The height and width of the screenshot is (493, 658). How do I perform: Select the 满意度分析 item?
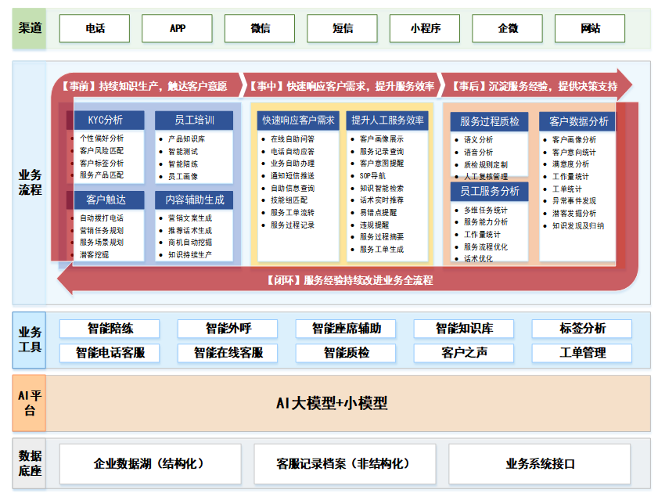[570, 164]
